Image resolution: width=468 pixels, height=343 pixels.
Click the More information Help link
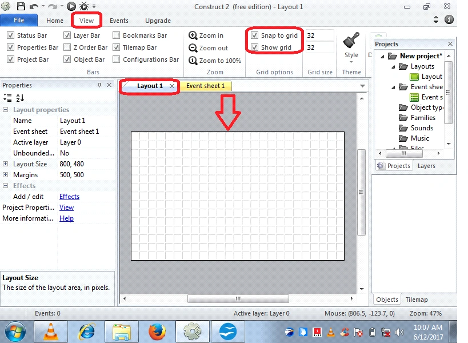[66, 218]
